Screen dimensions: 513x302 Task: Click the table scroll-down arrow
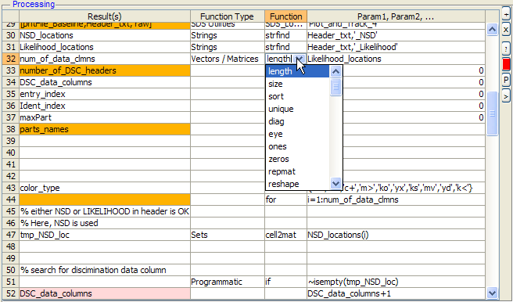[492, 292]
